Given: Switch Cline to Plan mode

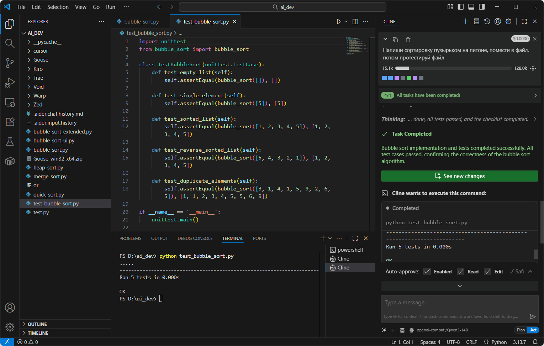Looking at the screenshot, I should coord(521,330).
